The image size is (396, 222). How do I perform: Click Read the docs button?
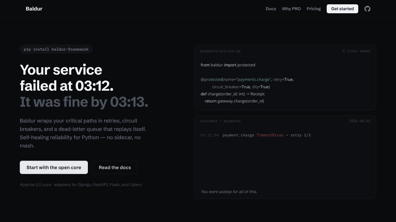[115, 167]
